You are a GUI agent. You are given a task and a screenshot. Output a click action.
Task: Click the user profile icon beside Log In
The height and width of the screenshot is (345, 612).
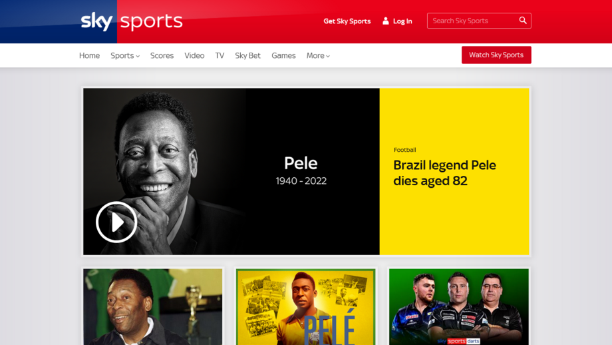click(386, 21)
